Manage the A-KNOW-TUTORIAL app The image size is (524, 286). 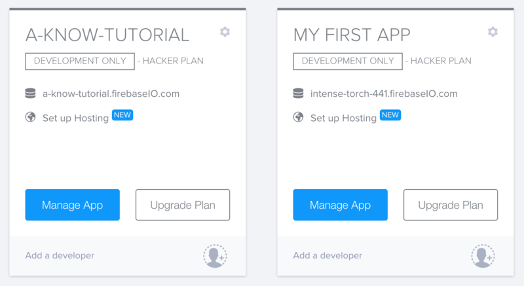click(73, 205)
